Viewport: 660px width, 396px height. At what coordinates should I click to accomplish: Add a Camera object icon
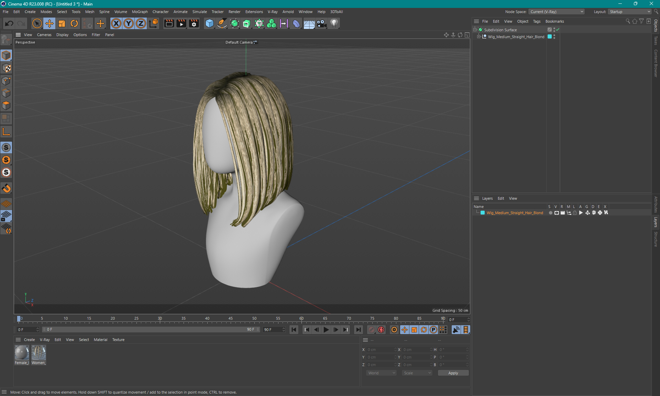321,23
